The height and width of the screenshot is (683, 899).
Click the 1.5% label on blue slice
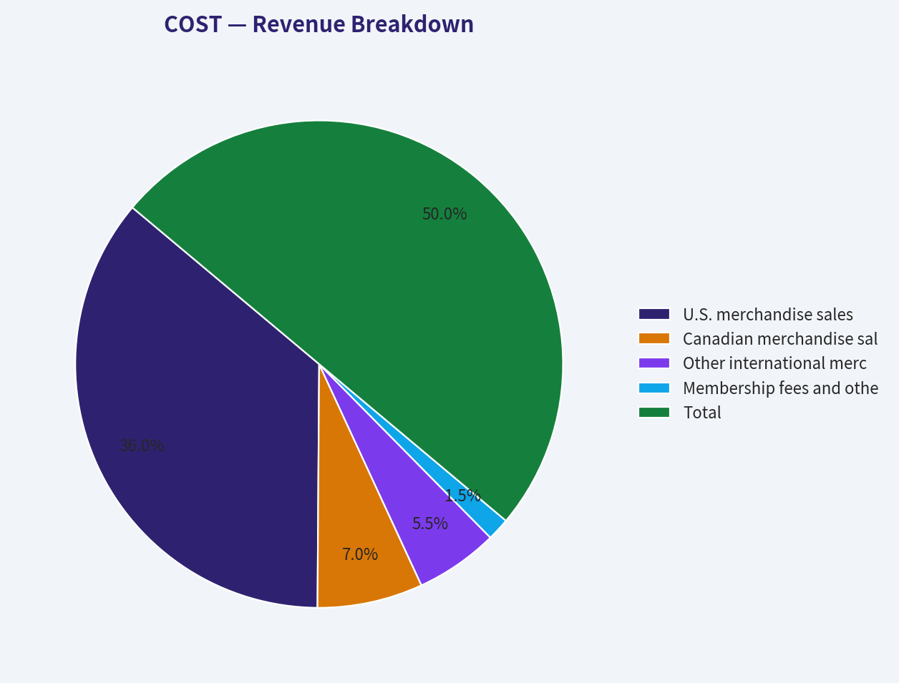point(462,496)
